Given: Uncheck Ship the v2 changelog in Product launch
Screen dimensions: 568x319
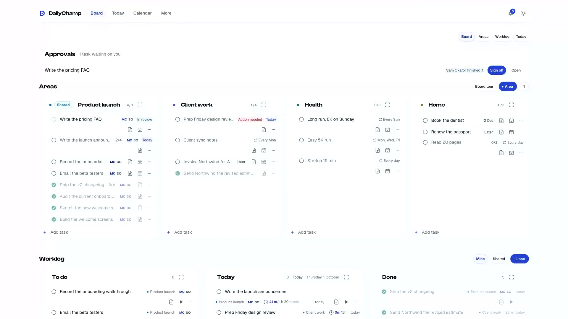Looking at the screenshot, I should click(54, 185).
